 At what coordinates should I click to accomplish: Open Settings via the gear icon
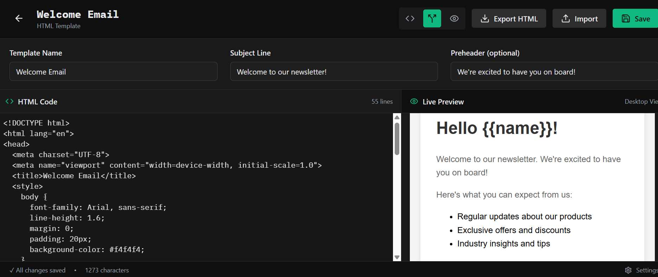[628, 270]
